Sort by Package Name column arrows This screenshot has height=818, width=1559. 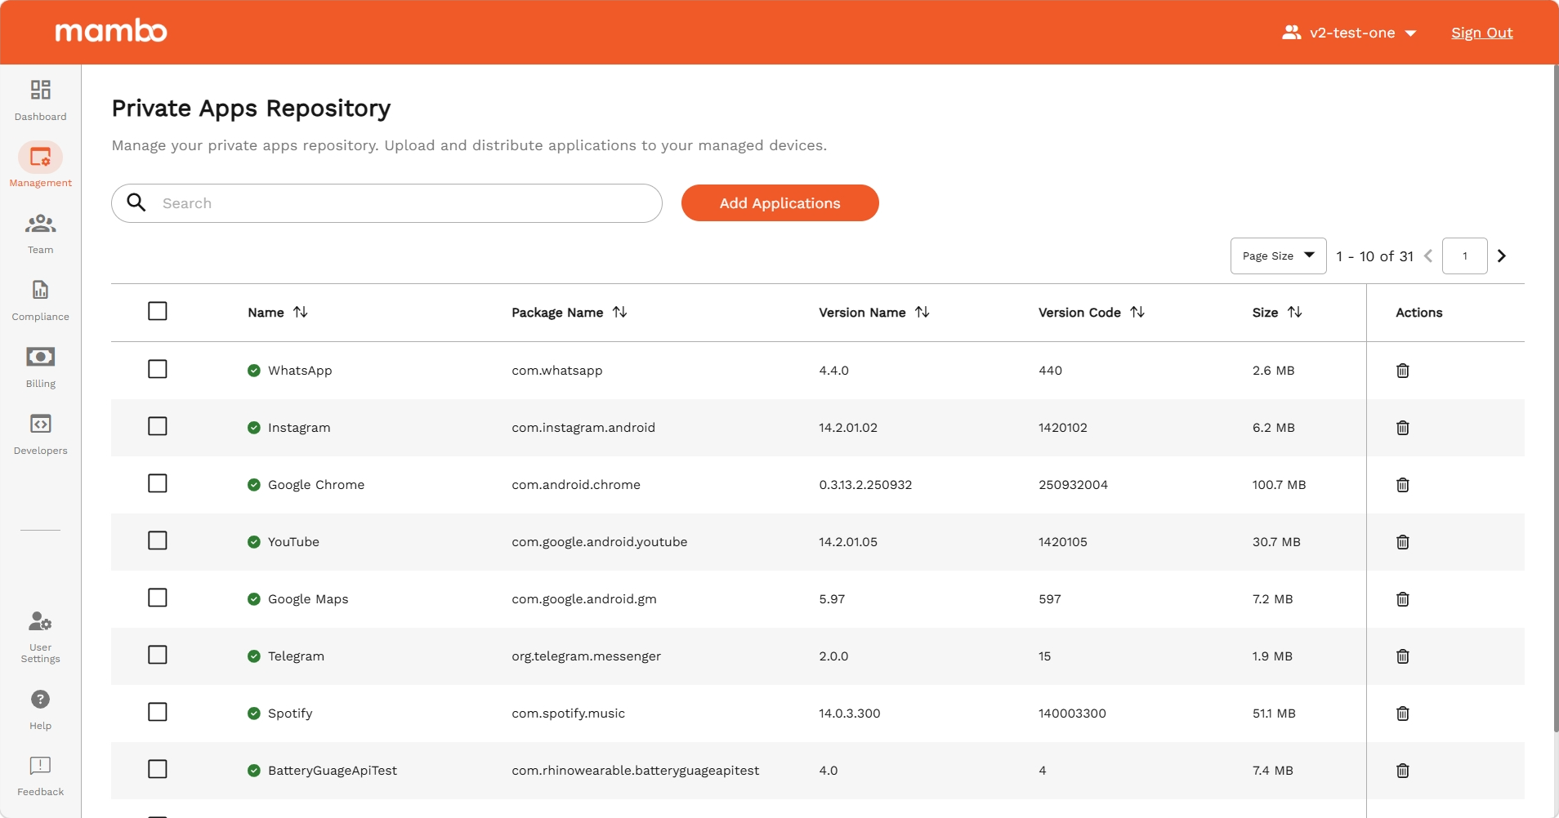point(620,312)
